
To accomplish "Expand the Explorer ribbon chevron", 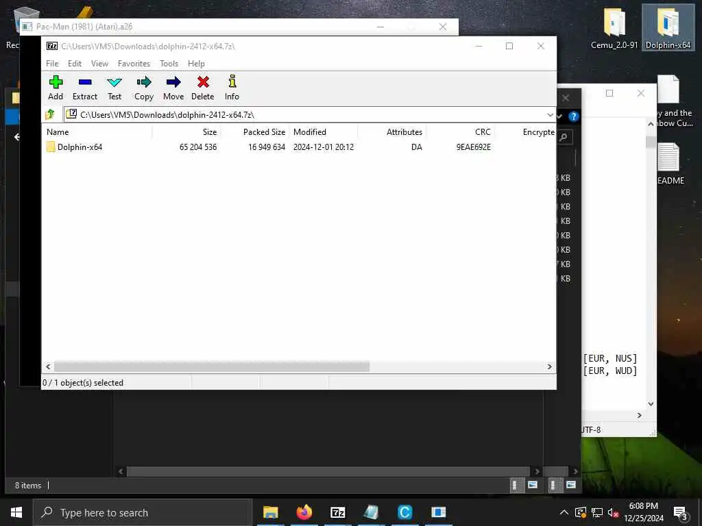I will click(559, 116).
